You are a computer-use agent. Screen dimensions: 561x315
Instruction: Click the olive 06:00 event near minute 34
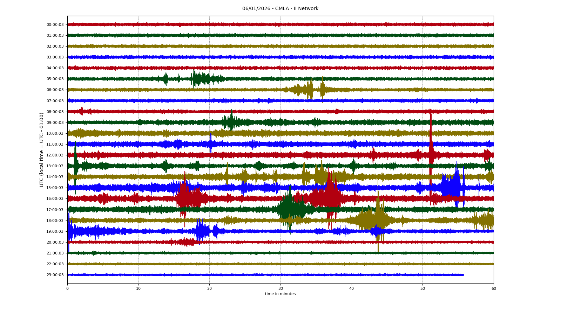(309, 90)
